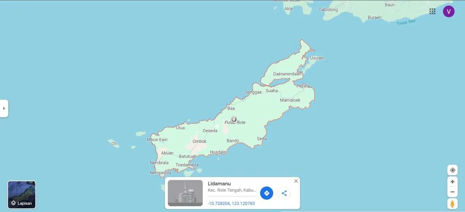Open the Lidamanu title in card
The image size is (465, 212).
pos(219,183)
